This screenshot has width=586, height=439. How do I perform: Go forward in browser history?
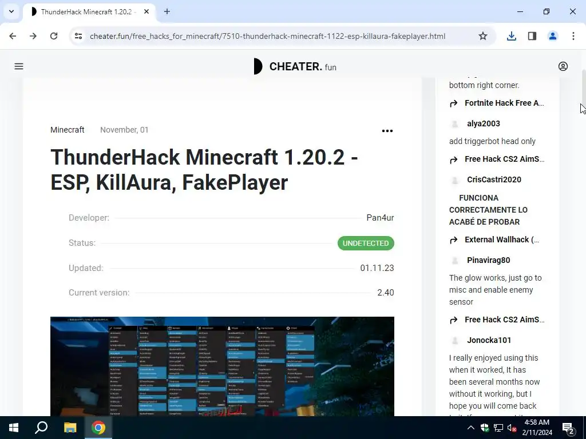pyautogui.click(x=33, y=36)
